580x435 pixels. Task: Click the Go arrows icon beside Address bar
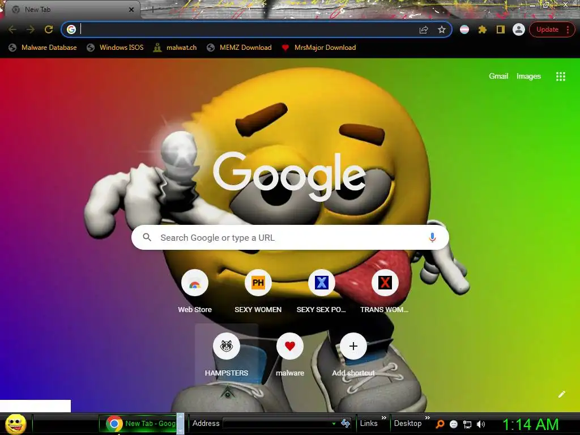[x=346, y=424]
